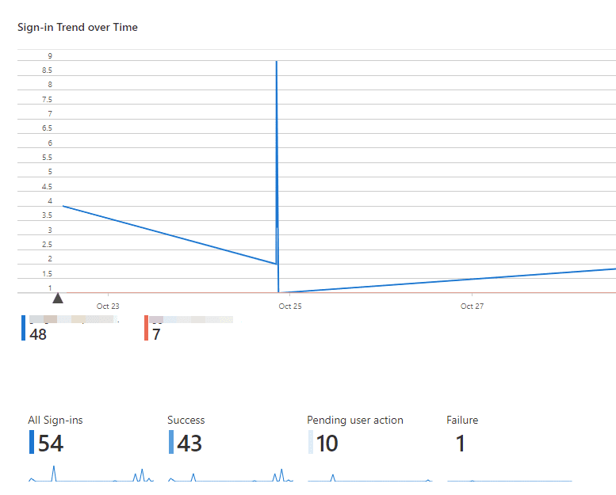Click the Oct 23 axis label
This screenshot has height=495, width=616.
coord(108,307)
